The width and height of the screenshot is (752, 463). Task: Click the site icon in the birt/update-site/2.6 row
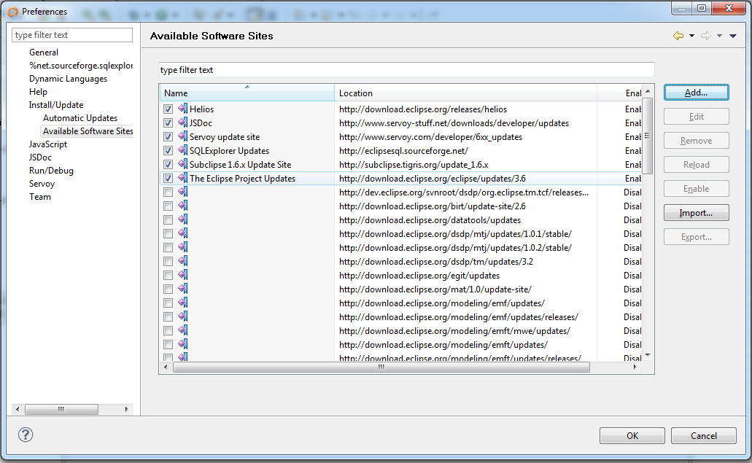pos(183,206)
